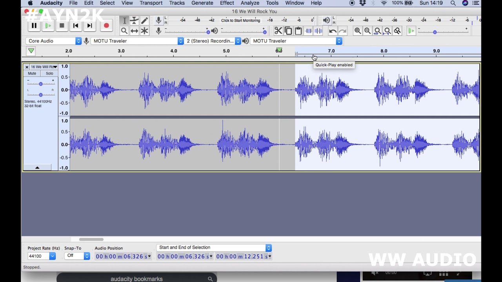Open the Core Audio host dropdown
Image resolution: width=502 pixels, height=282 pixels.
[x=53, y=41]
